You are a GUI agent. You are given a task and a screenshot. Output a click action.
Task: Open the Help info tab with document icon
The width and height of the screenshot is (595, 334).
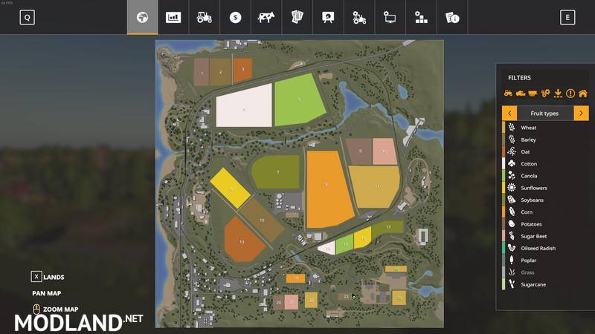[452, 17]
